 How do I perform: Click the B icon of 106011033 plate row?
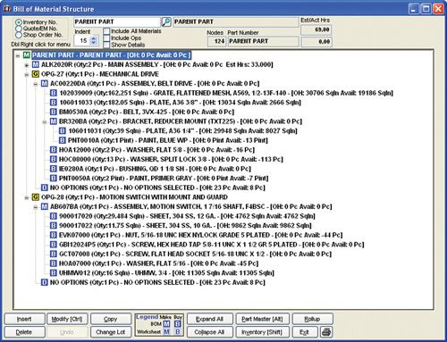[x=54, y=103]
